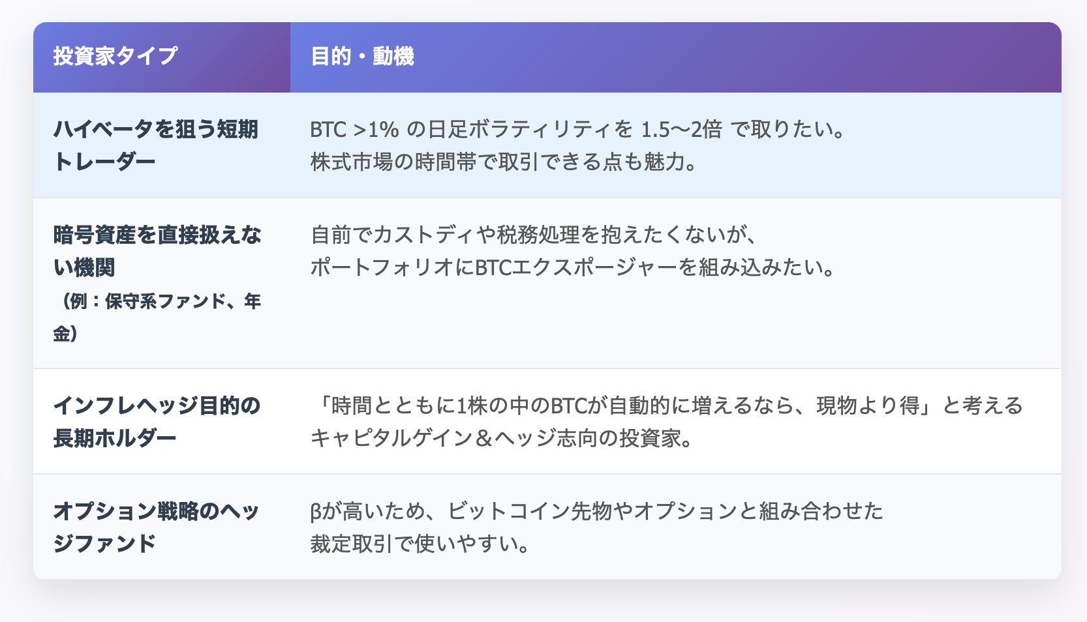The height and width of the screenshot is (622, 1087).
Task: Click the phrase 現物より得 in third row
Action: pyautogui.click(x=868, y=406)
